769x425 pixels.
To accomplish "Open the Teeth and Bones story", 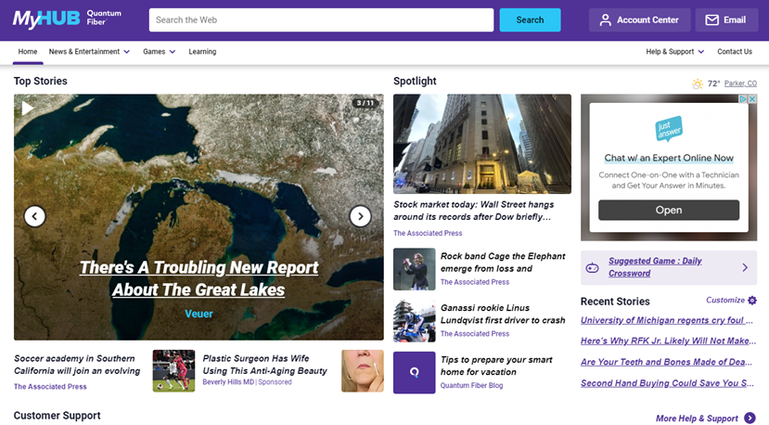I will tap(666, 362).
